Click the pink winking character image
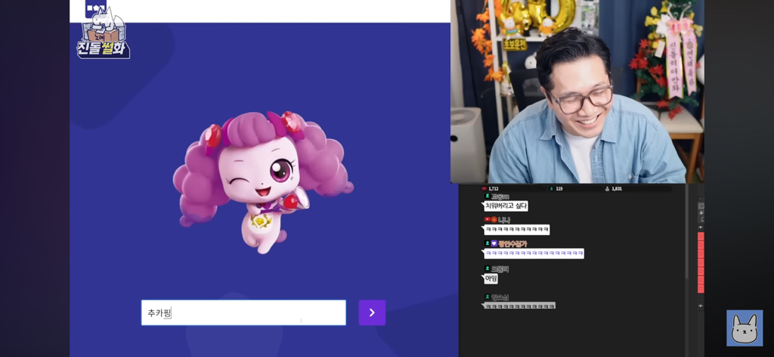Image resolution: width=774 pixels, height=357 pixels. [x=263, y=182]
